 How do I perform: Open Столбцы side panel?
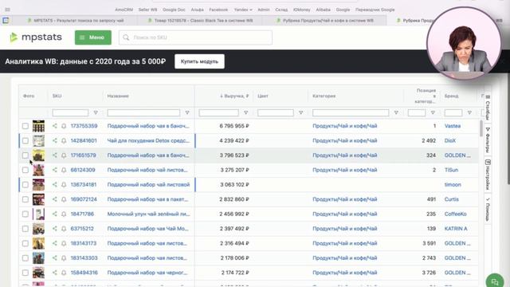tap(488, 107)
